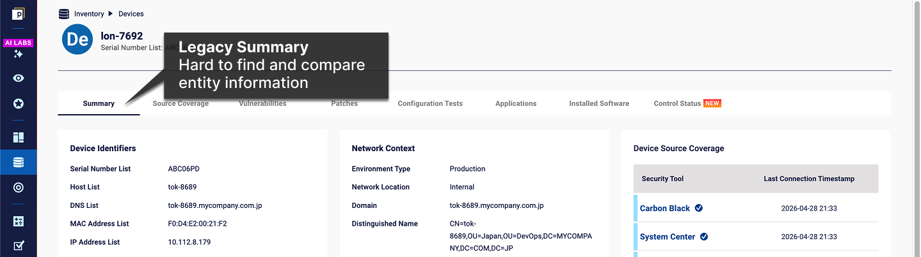Select System Center timestamp 2026-04-28 21:33
Image resolution: width=921 pixels, height=257 pixels.
[809, 237]
